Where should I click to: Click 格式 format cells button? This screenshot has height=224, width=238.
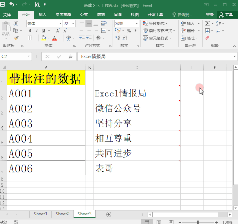click(x=189, y=38)
